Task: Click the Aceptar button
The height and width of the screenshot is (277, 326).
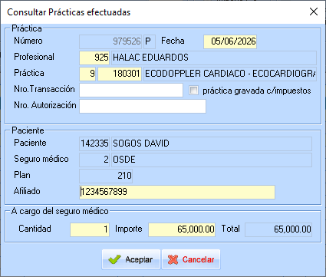Action: (x=131, y=259)
